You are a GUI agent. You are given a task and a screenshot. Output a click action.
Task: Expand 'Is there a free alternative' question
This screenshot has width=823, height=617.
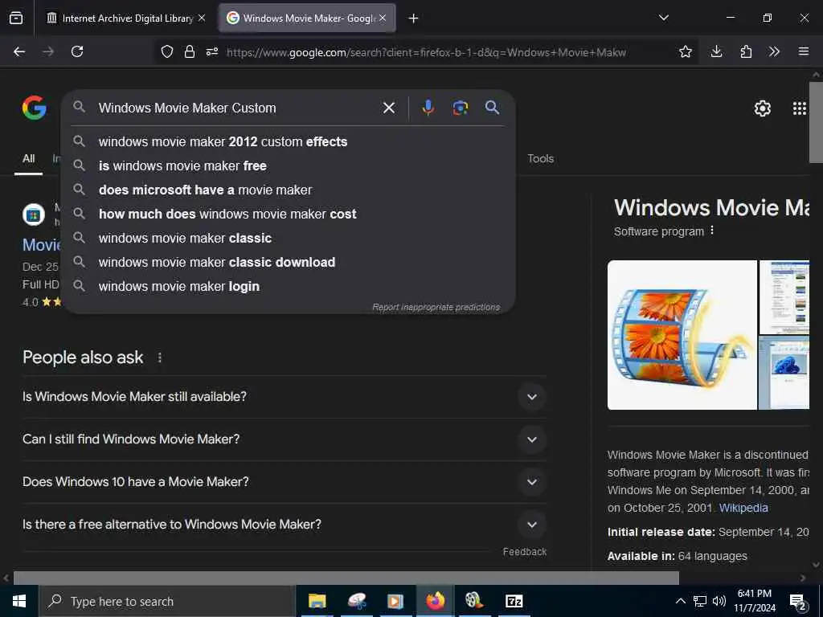click(x=285, y=524)
